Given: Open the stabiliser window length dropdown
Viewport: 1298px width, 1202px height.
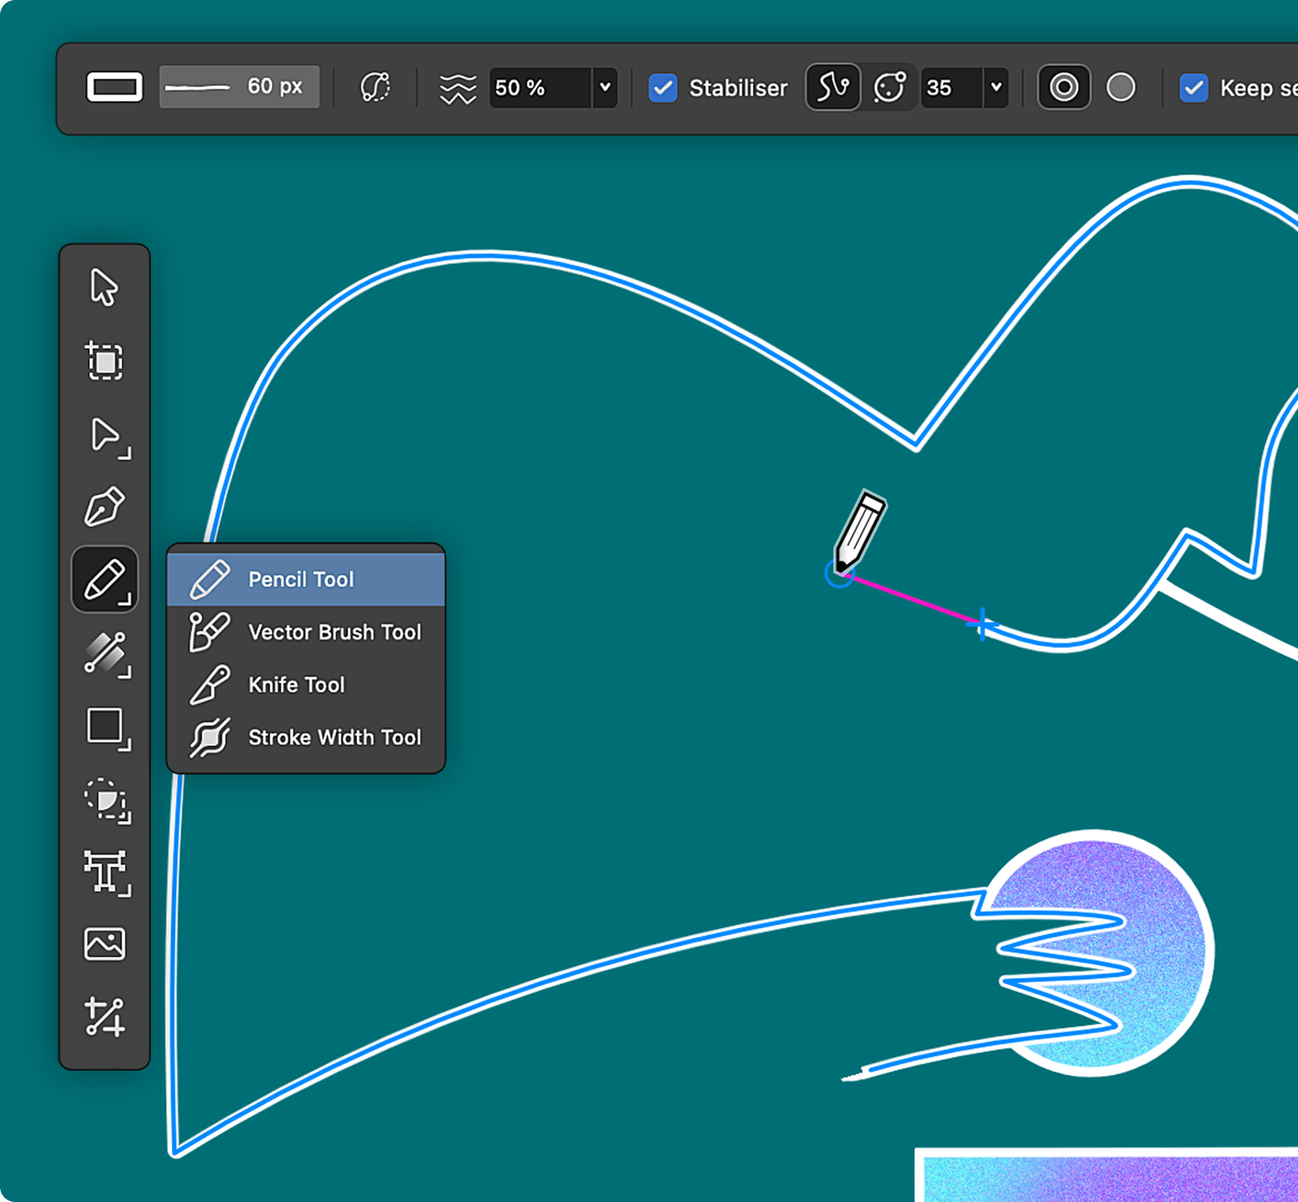Looking at the screenshot, I should coord(996,88).
